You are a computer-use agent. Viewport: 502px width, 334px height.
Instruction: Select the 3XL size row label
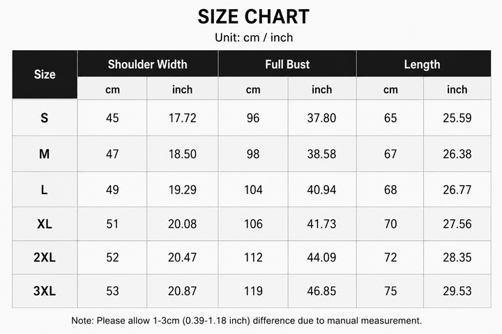point(45,291)
